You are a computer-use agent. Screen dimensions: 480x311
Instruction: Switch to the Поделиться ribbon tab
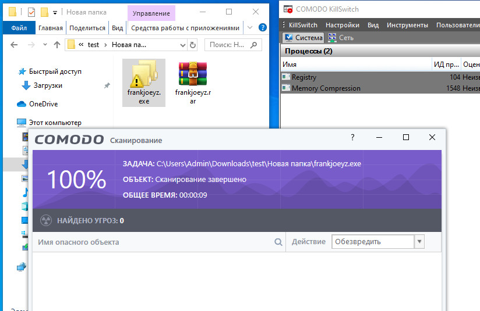(x=87, y=28)
